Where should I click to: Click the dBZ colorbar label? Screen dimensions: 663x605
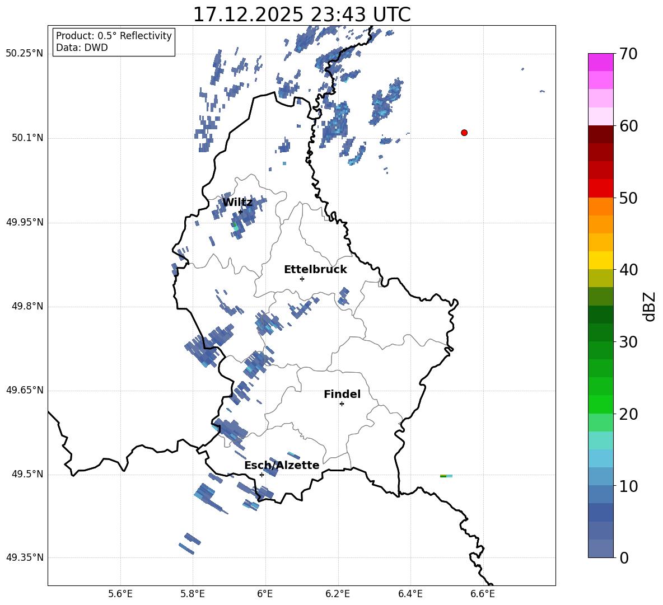coord(649,307)
